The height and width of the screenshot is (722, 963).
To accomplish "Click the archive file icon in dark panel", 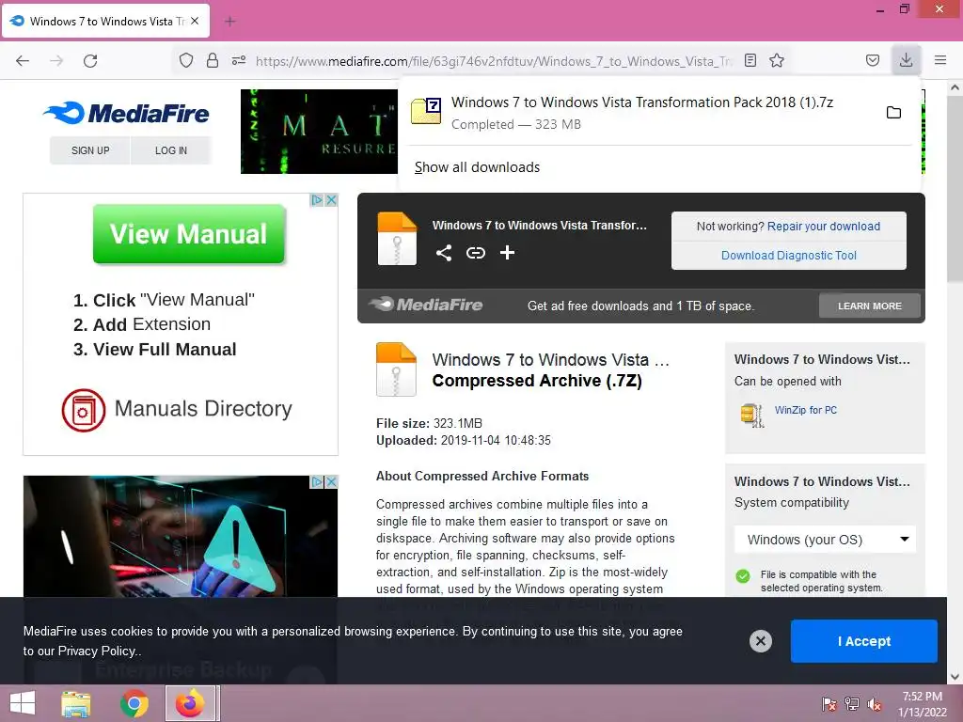I will tap(397, 239).
